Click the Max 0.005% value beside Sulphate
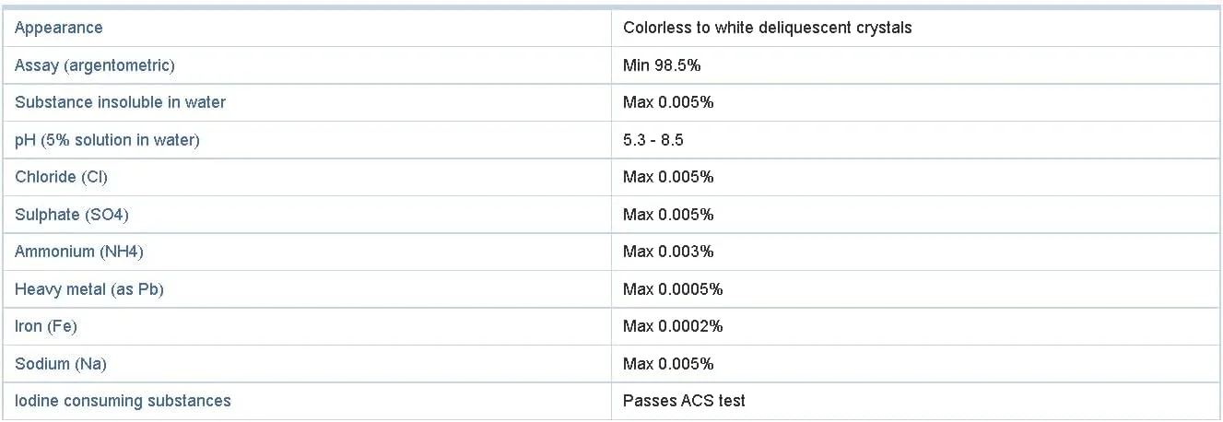This screenshot has width=1223, height=422. (x=668, y=215)
